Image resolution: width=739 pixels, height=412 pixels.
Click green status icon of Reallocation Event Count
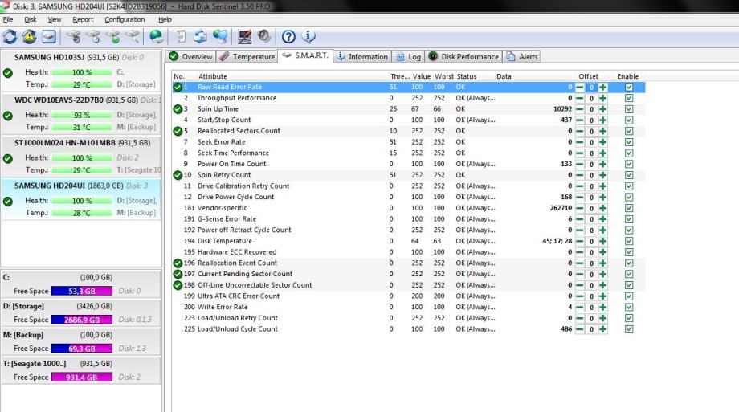178,263
